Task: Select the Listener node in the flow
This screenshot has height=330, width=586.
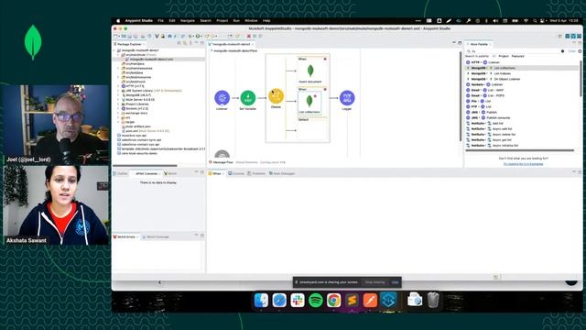Action: [x=222, y=98]
